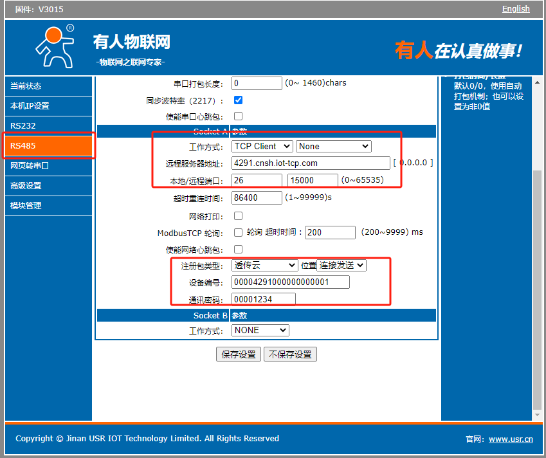Screen dimensions: 546x458
Task: Click the remote port field showing 15000
Action: pos(313,180)
